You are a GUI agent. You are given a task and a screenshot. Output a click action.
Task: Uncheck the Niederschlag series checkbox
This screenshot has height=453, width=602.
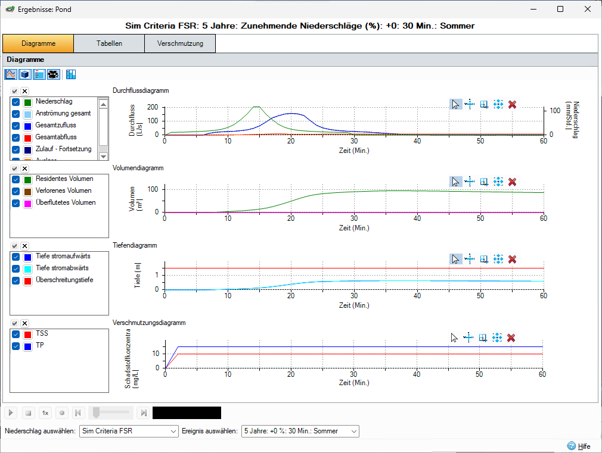point(15,102)
